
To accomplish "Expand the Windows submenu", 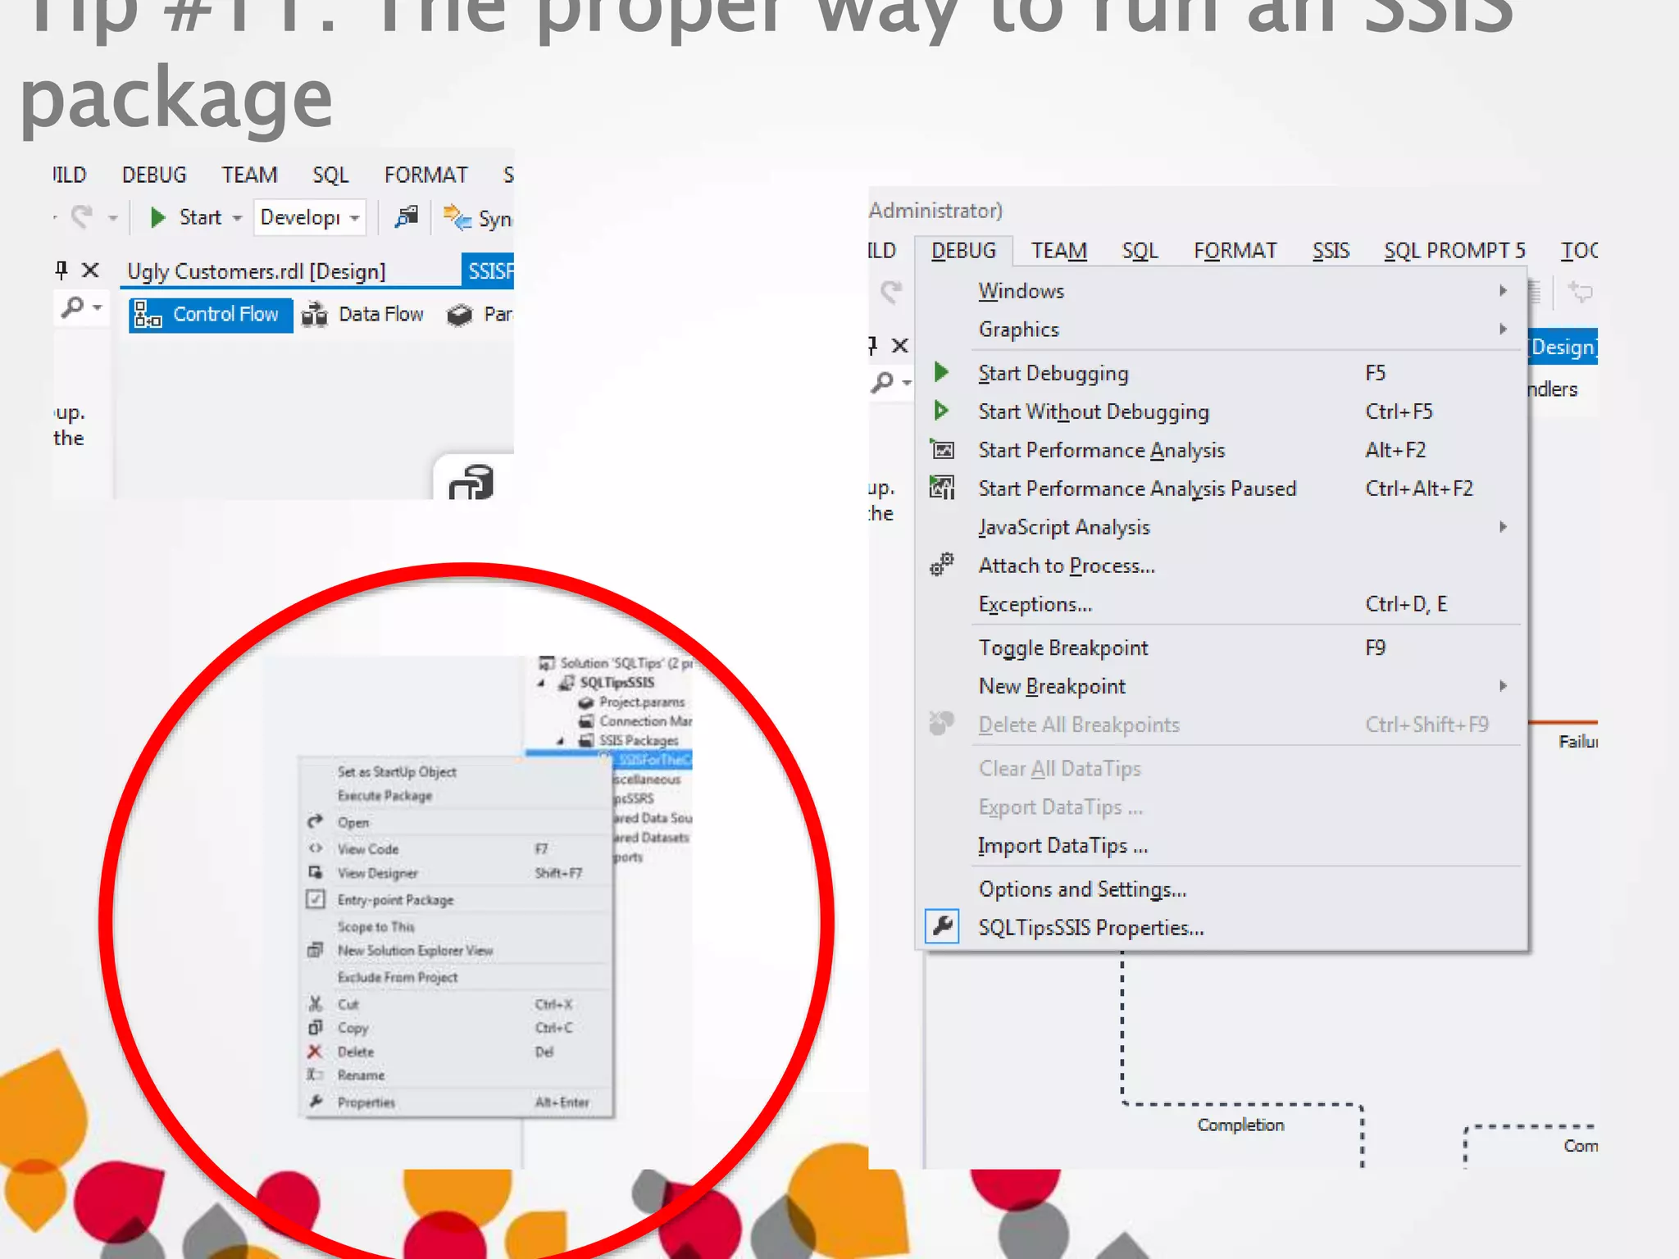I will [x=1222, y=291].
